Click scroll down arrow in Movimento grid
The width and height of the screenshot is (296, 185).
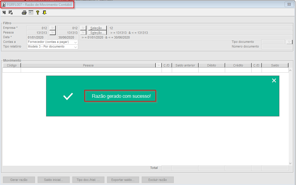click(x=290, y=163)
